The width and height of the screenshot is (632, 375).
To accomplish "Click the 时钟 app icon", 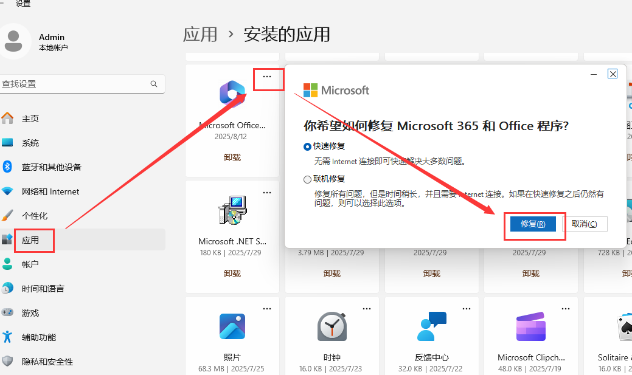I will pos(332,326).
